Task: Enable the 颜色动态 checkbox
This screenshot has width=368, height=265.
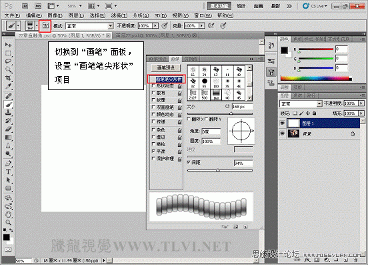Action: (153, 114)
